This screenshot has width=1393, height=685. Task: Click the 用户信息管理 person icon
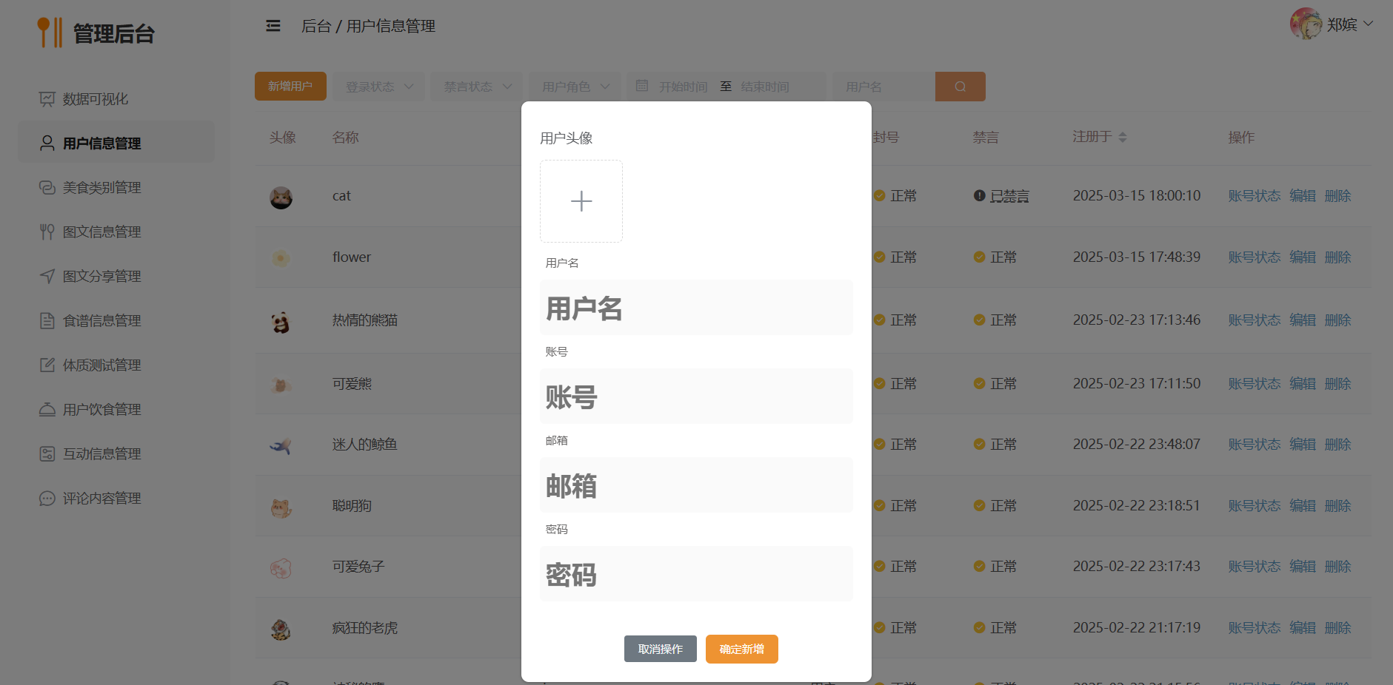pyautogui.click(x=47, y=144)
